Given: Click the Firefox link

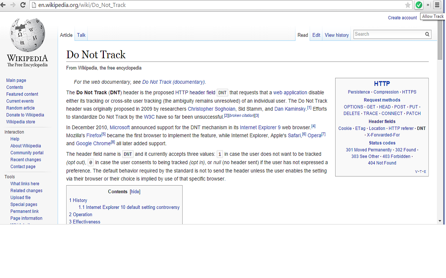Looking at the screenshot, I should 94,136.
